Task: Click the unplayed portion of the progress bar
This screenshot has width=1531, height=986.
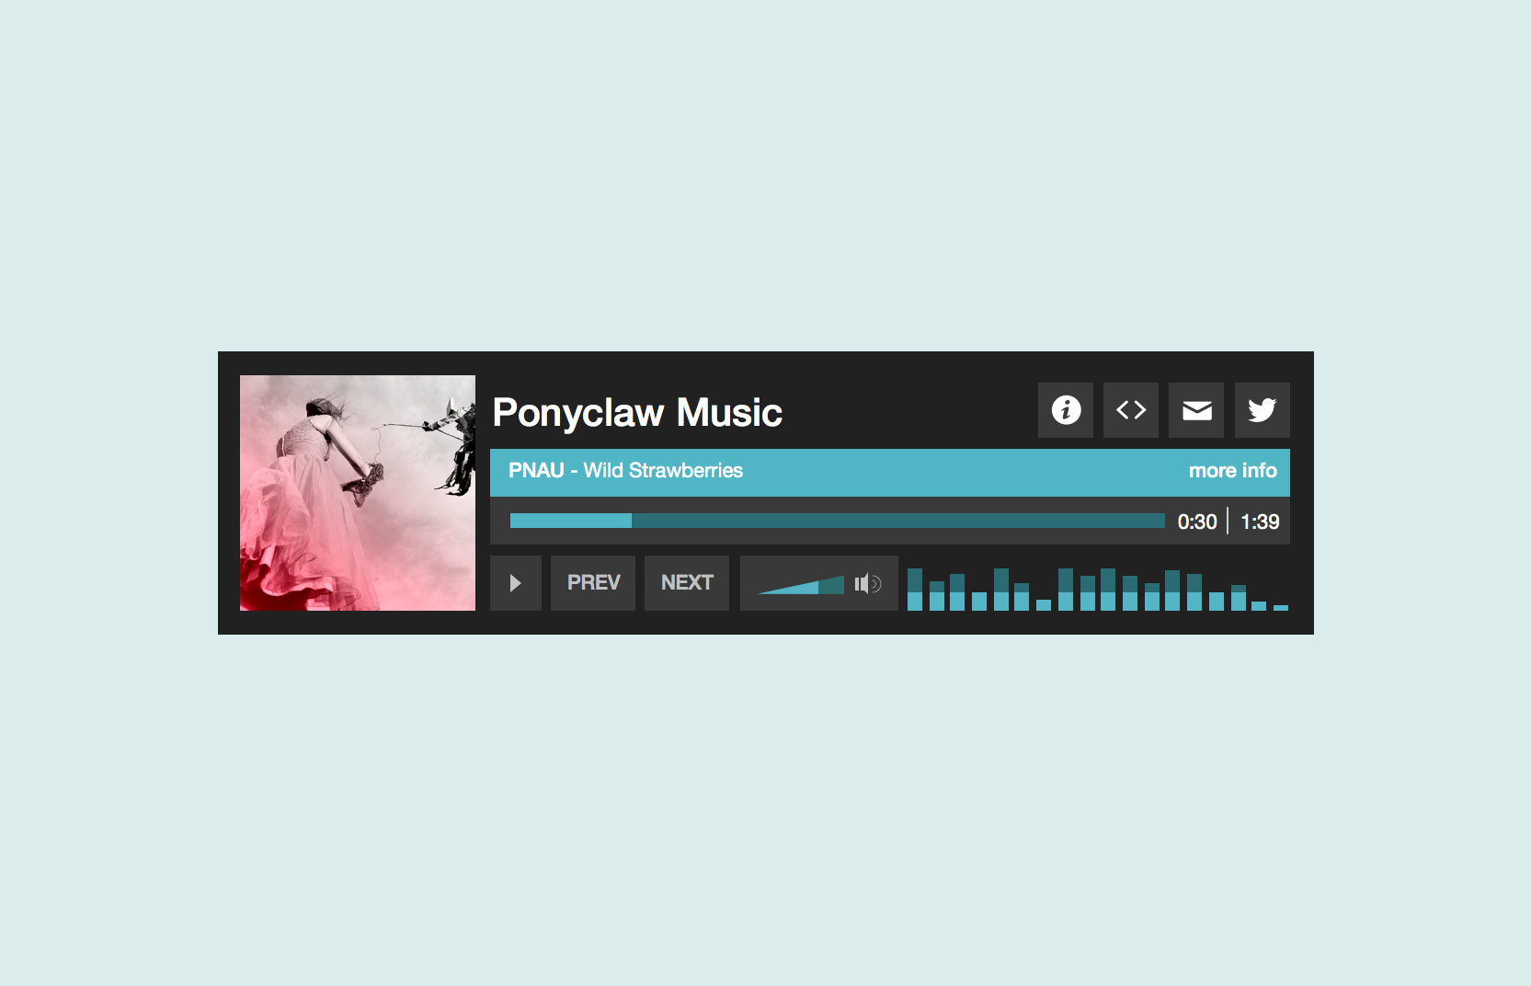Action: click(898, 521)
